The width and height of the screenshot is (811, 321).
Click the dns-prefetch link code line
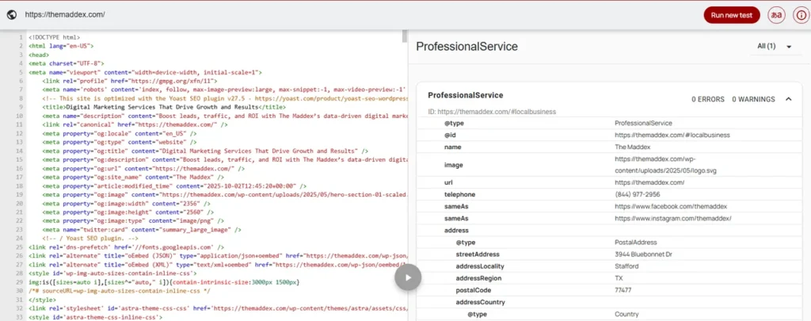point(126,248)
